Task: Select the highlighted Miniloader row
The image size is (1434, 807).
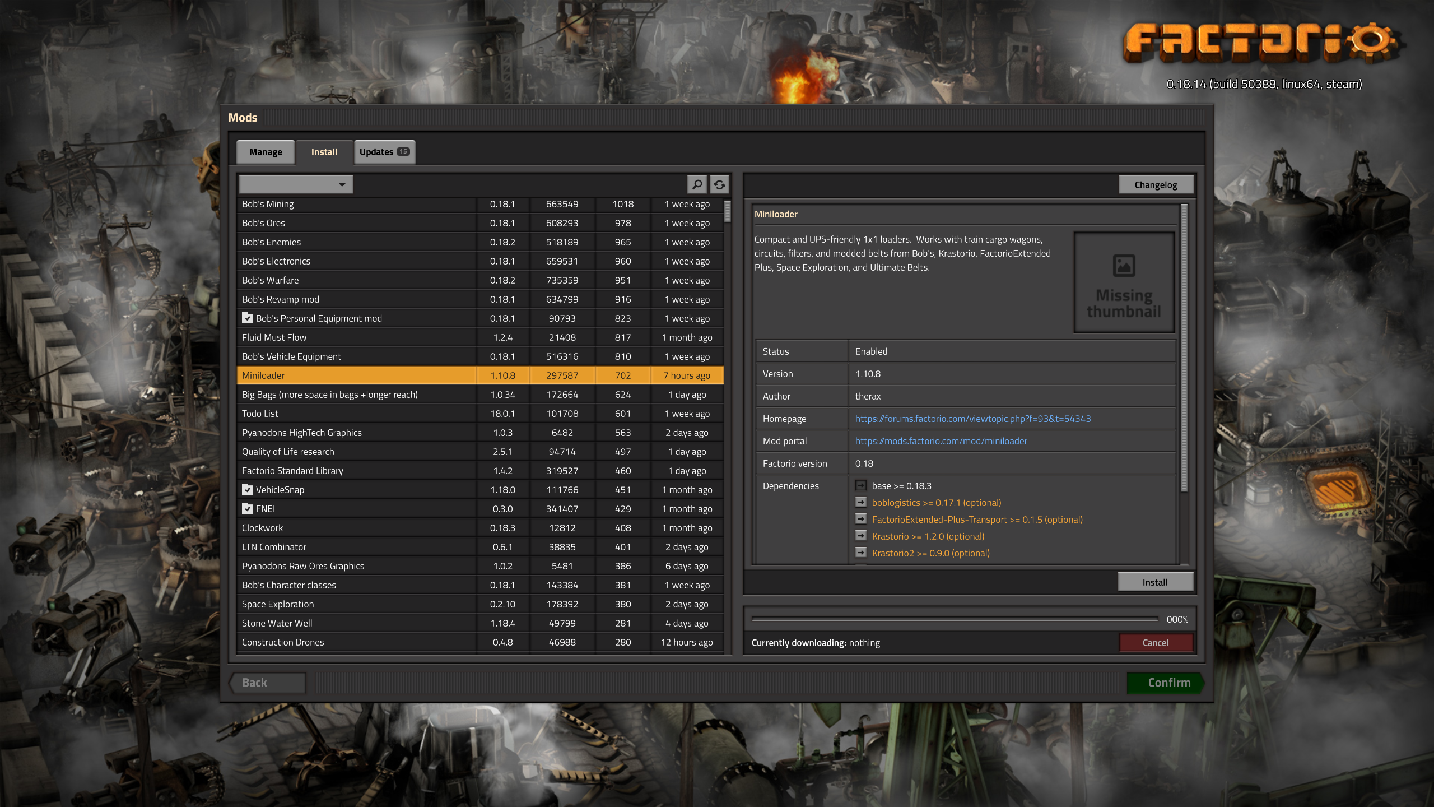Action: (x=480, y=375)
